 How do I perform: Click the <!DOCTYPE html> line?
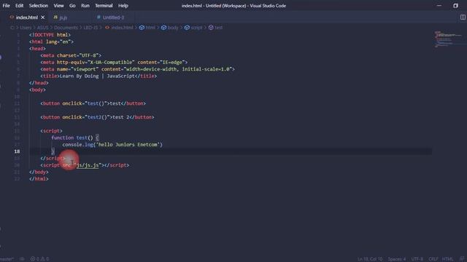point(50,35)
